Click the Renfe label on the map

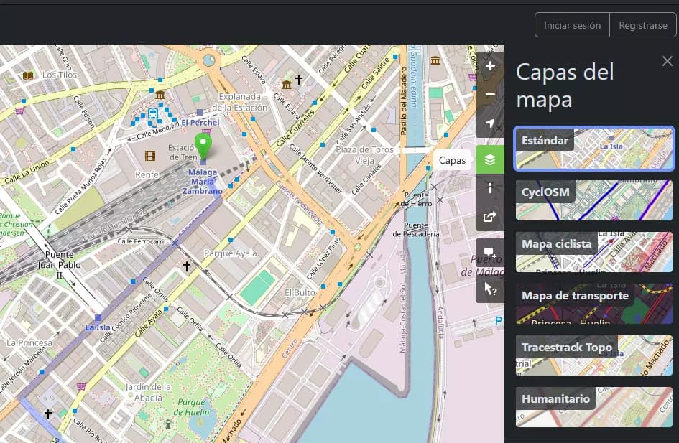click(x=147, y=174)
